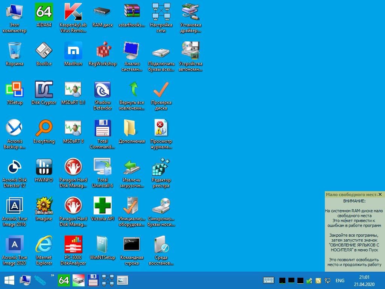The width and height of the screenshot is (385, 289).
Task: Click the computer icon in taskbar
Action: click(25, 280)
